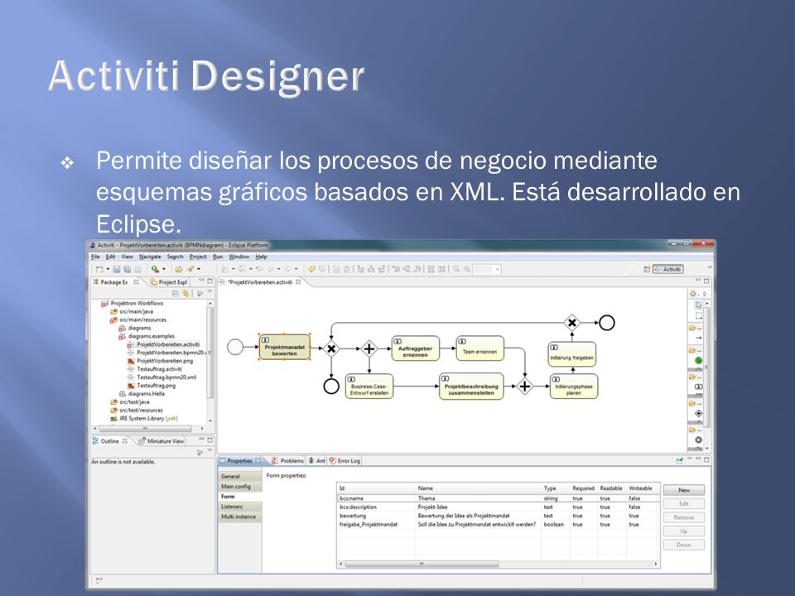Open the File menu
This screenshot has width=795, height=596.
(x=95, y=257)
